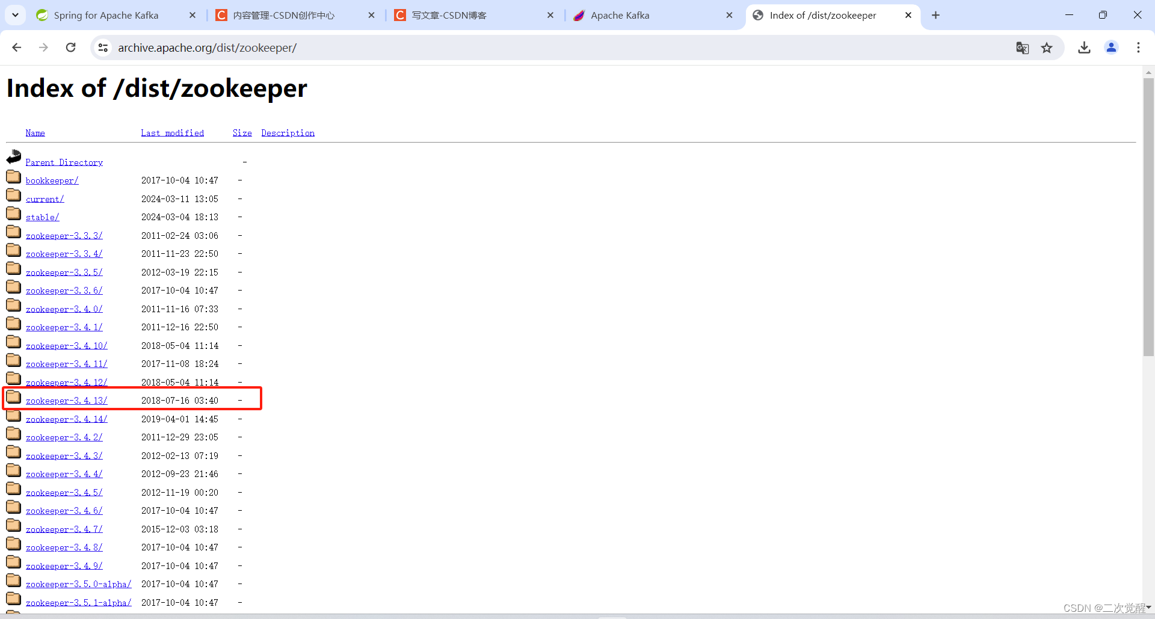This screenshot has height=619, width=1155.
Task: Open the browser profile avatar icon
Action: tap(1111, 48)
